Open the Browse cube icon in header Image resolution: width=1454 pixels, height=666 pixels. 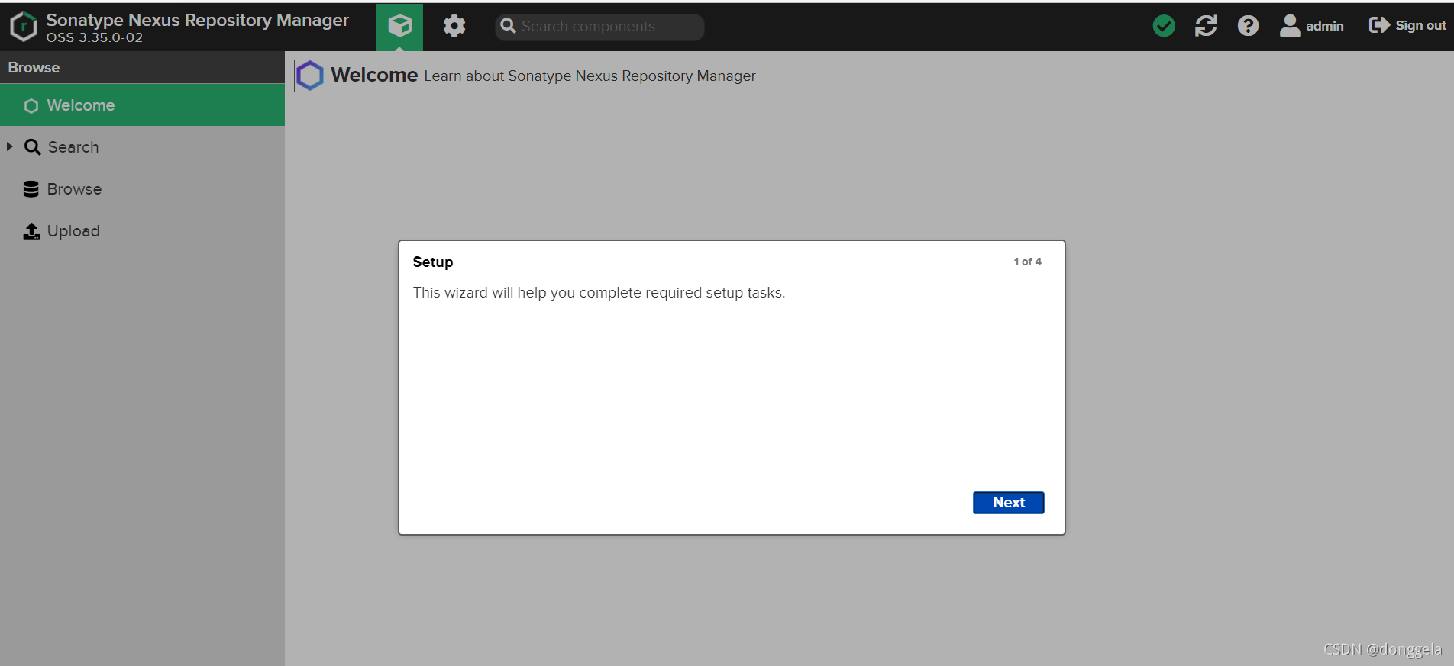click(x=399, y=26)
